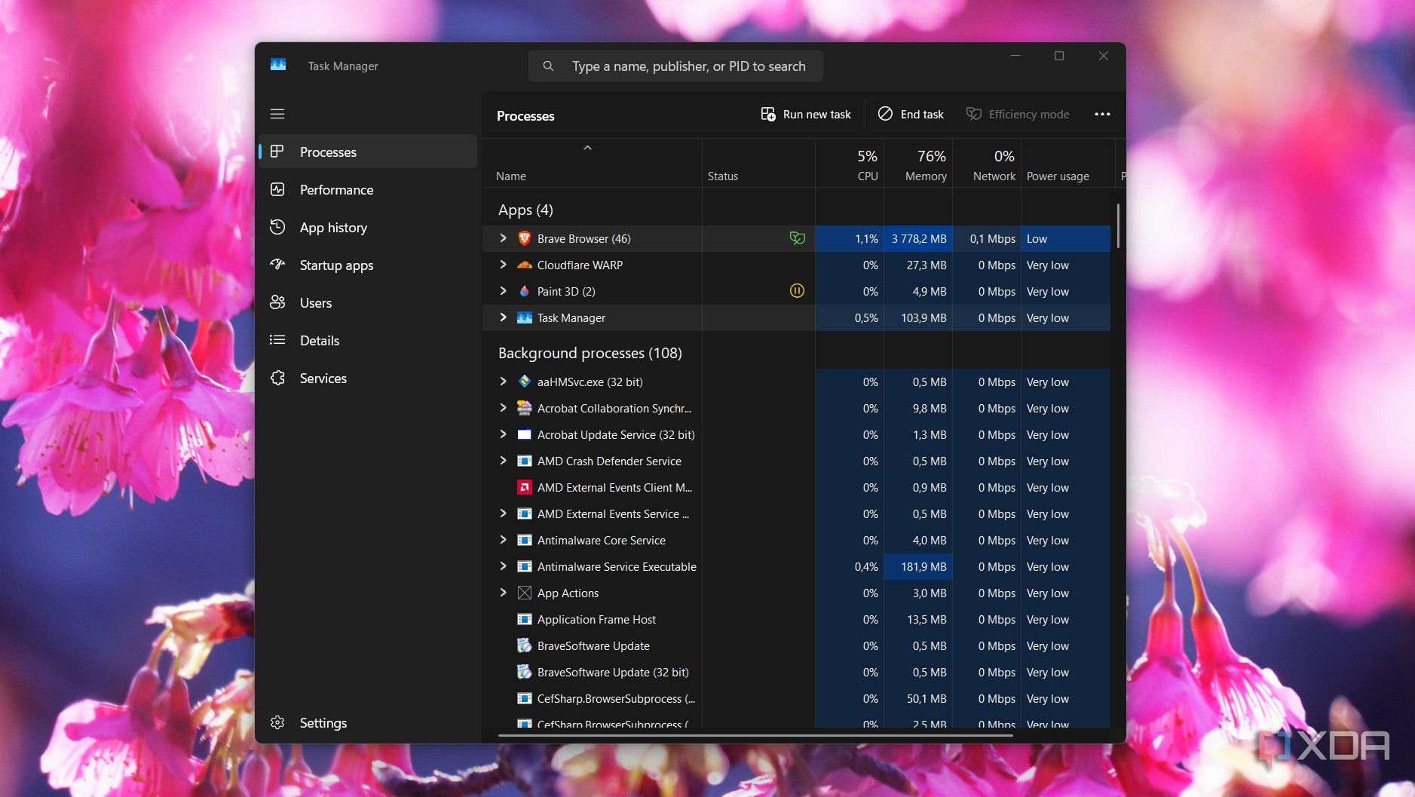Switch to the Performance page
Viewport: 1415px width, 797px height.
pyautogui.click(x=368, y=189)
